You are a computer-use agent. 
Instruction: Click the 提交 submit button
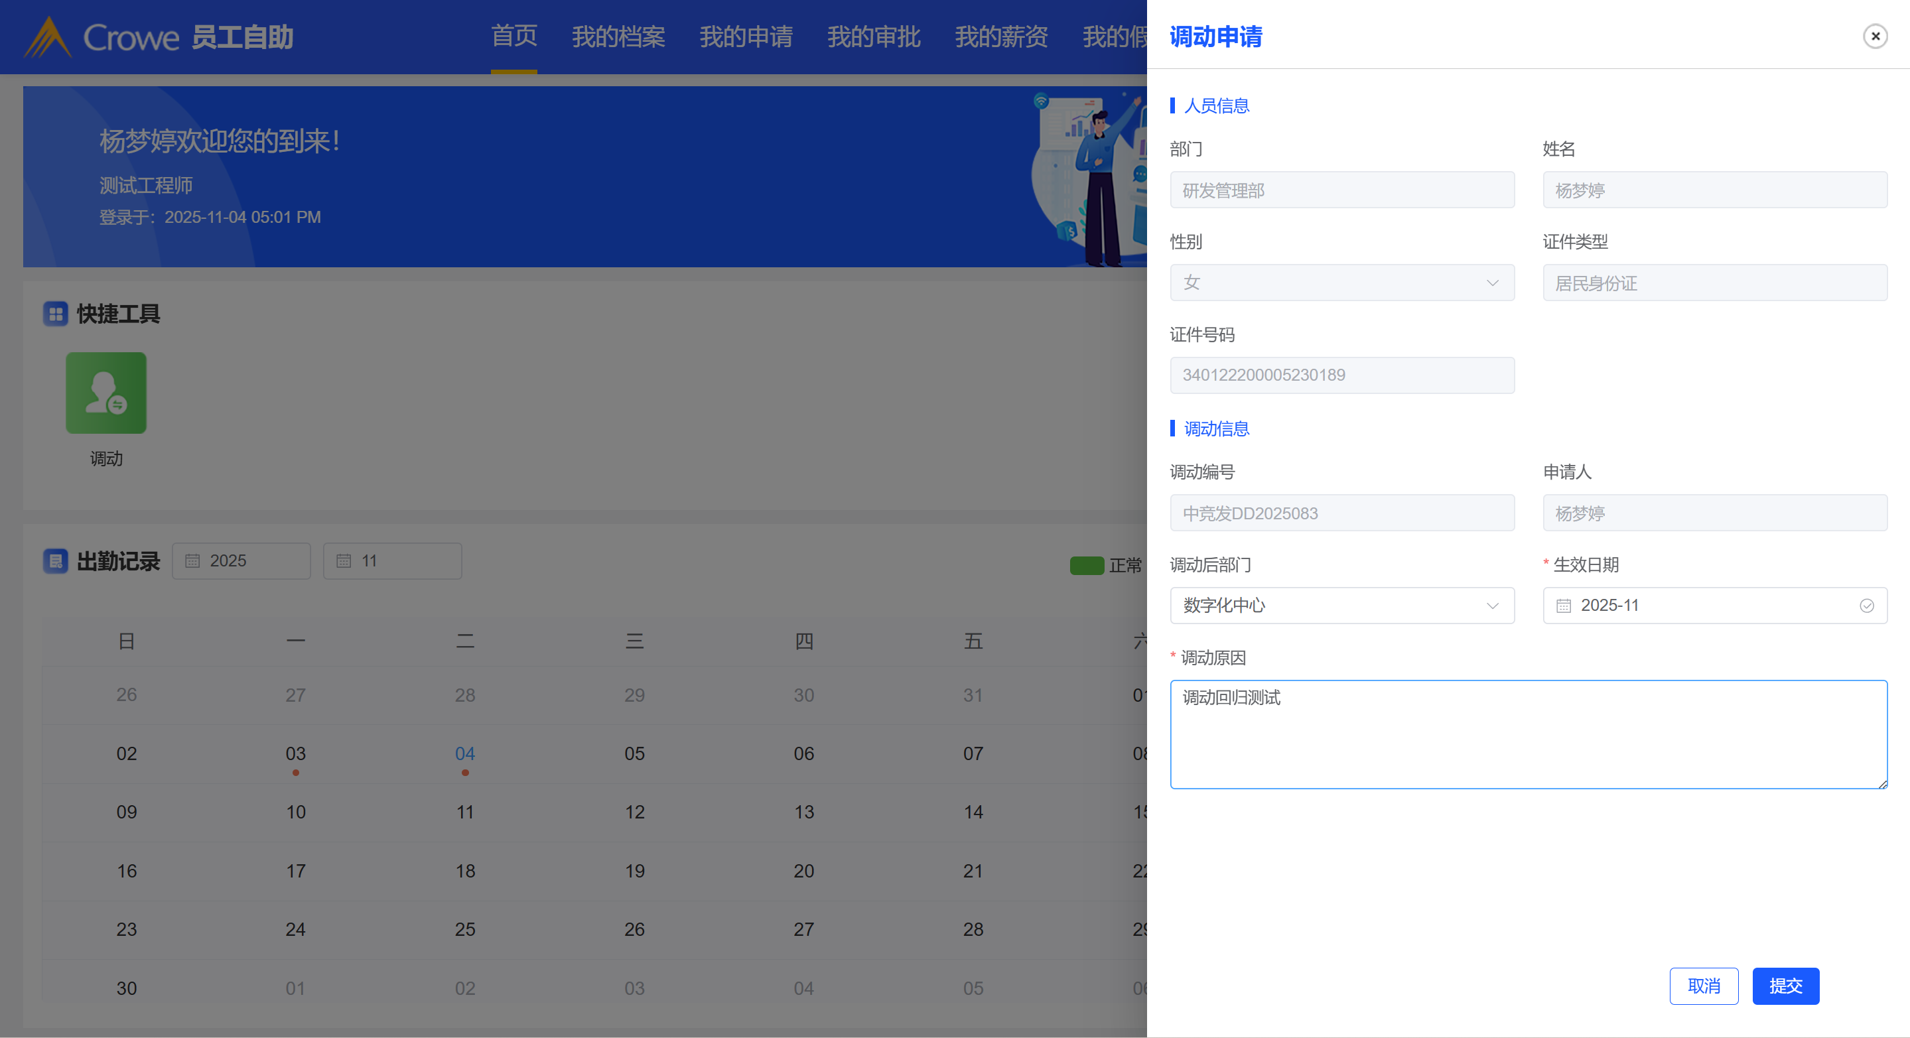click(1785, 986)
